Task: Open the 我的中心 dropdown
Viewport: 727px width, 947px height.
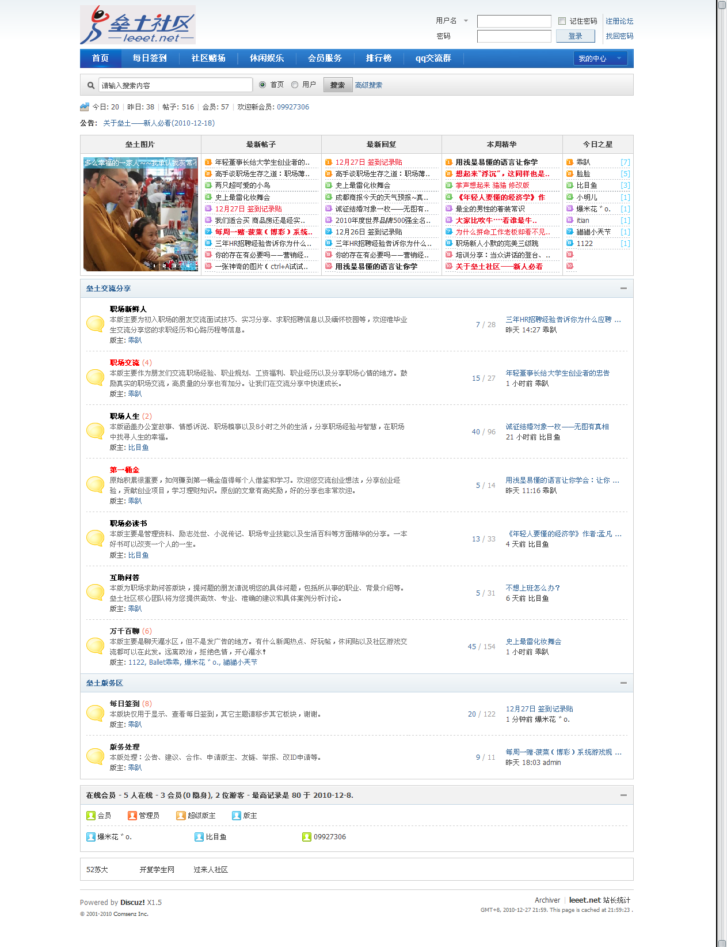Action: [600, 58]
